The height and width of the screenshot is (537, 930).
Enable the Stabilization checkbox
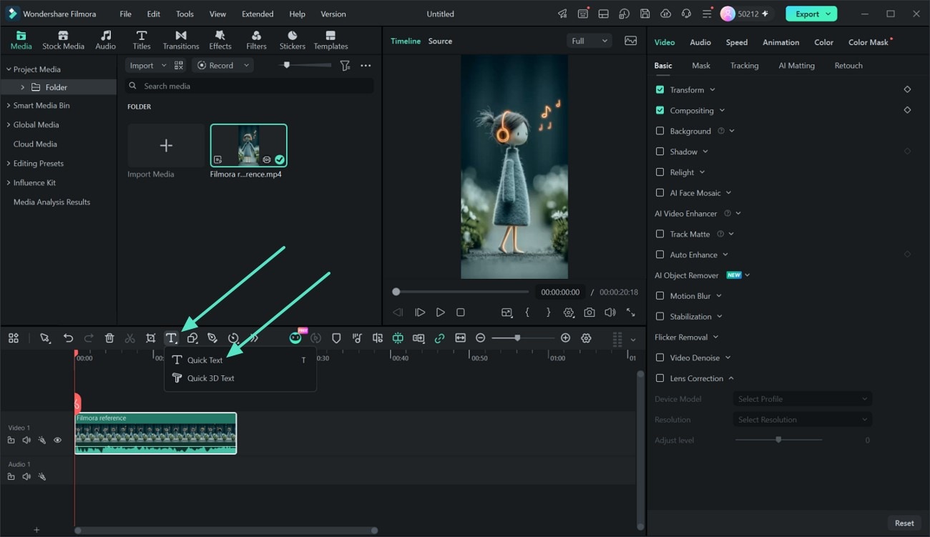point(660,317)
